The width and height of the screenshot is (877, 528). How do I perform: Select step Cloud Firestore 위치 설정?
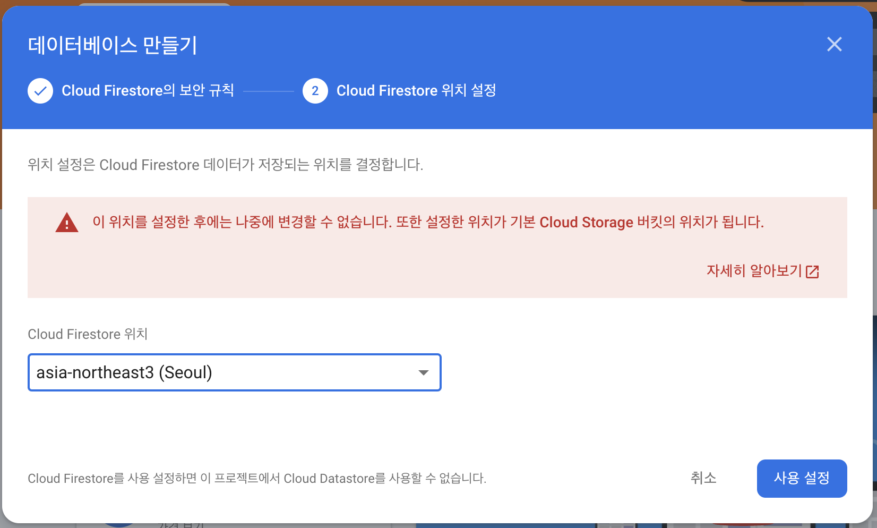[x=416, y=90]
